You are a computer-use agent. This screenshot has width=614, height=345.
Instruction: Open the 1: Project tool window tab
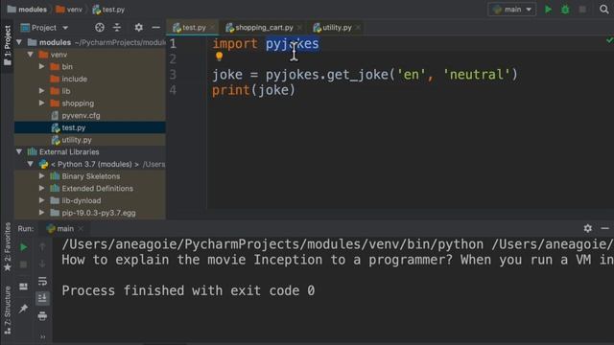[x=8, y=46]
